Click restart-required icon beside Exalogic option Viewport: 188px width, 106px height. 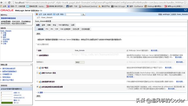click(40, 73)
